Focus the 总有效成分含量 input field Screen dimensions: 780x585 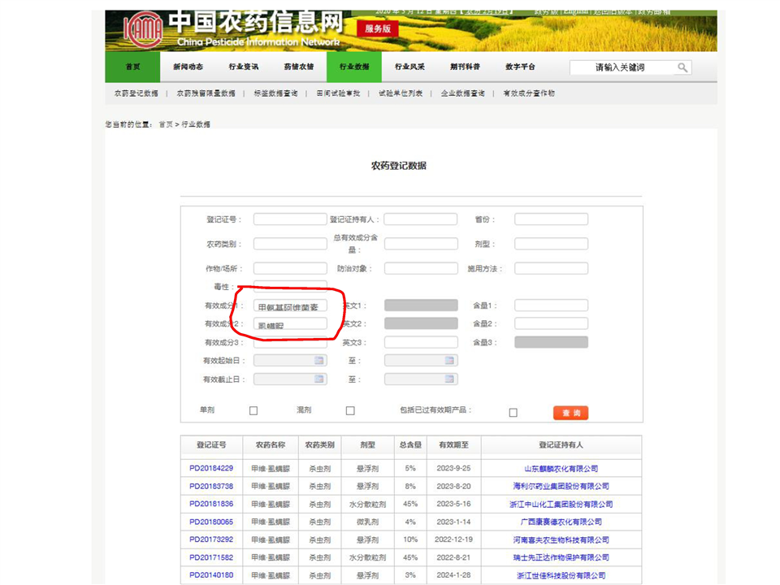[421, 244]
